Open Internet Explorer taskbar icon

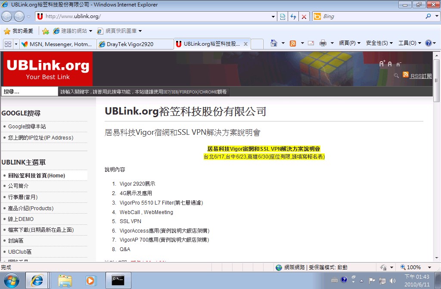(x=37, y=280)
